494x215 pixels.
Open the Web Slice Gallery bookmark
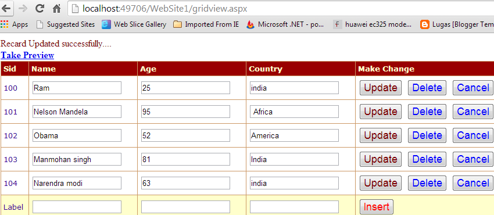[134, 24]
